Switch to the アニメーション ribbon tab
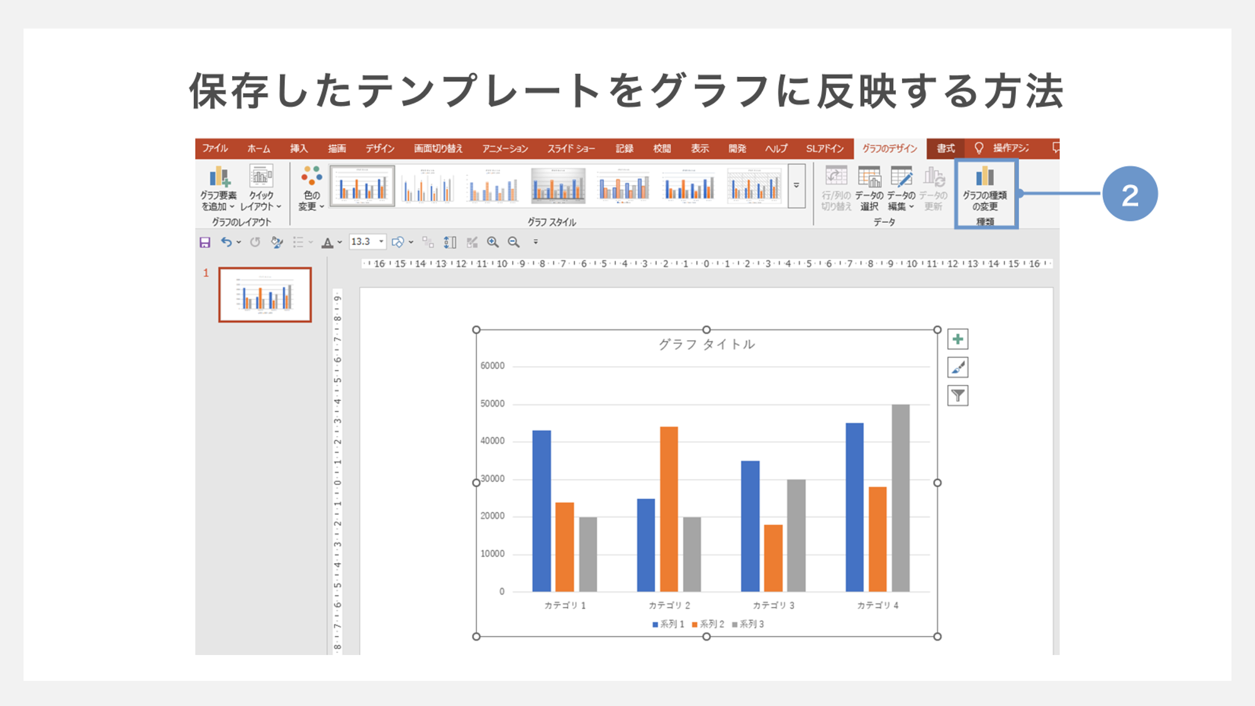Image resolution: width=1255 pixels, height=706 pixels. (x=505, y=148)
